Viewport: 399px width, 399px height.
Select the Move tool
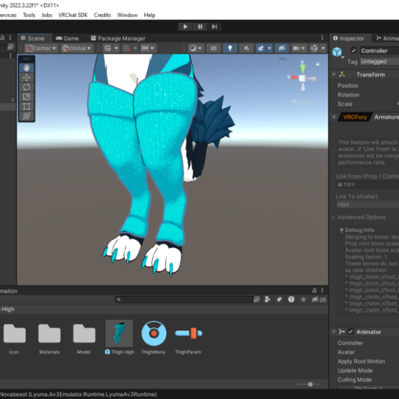27,77
